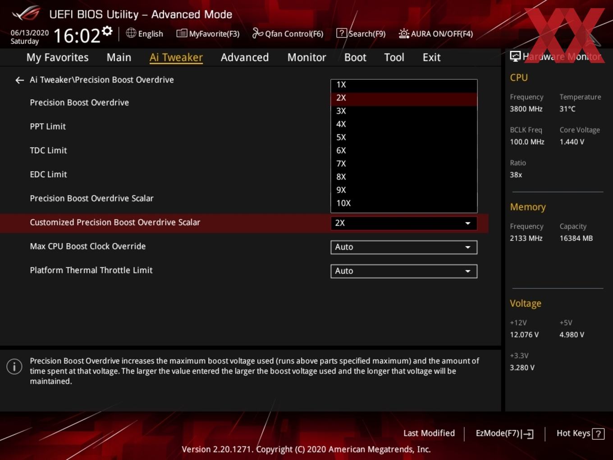The height and width of the screenshot is (460, 613).
Task: Choose 6X in the scalar list
Action: [404, 151]
